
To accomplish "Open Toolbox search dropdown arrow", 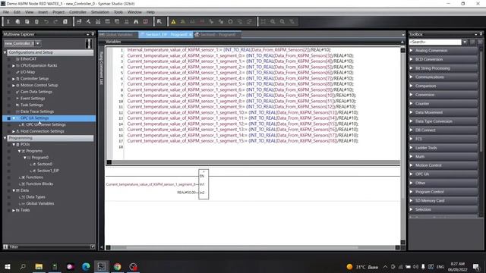I will (465, 42).
